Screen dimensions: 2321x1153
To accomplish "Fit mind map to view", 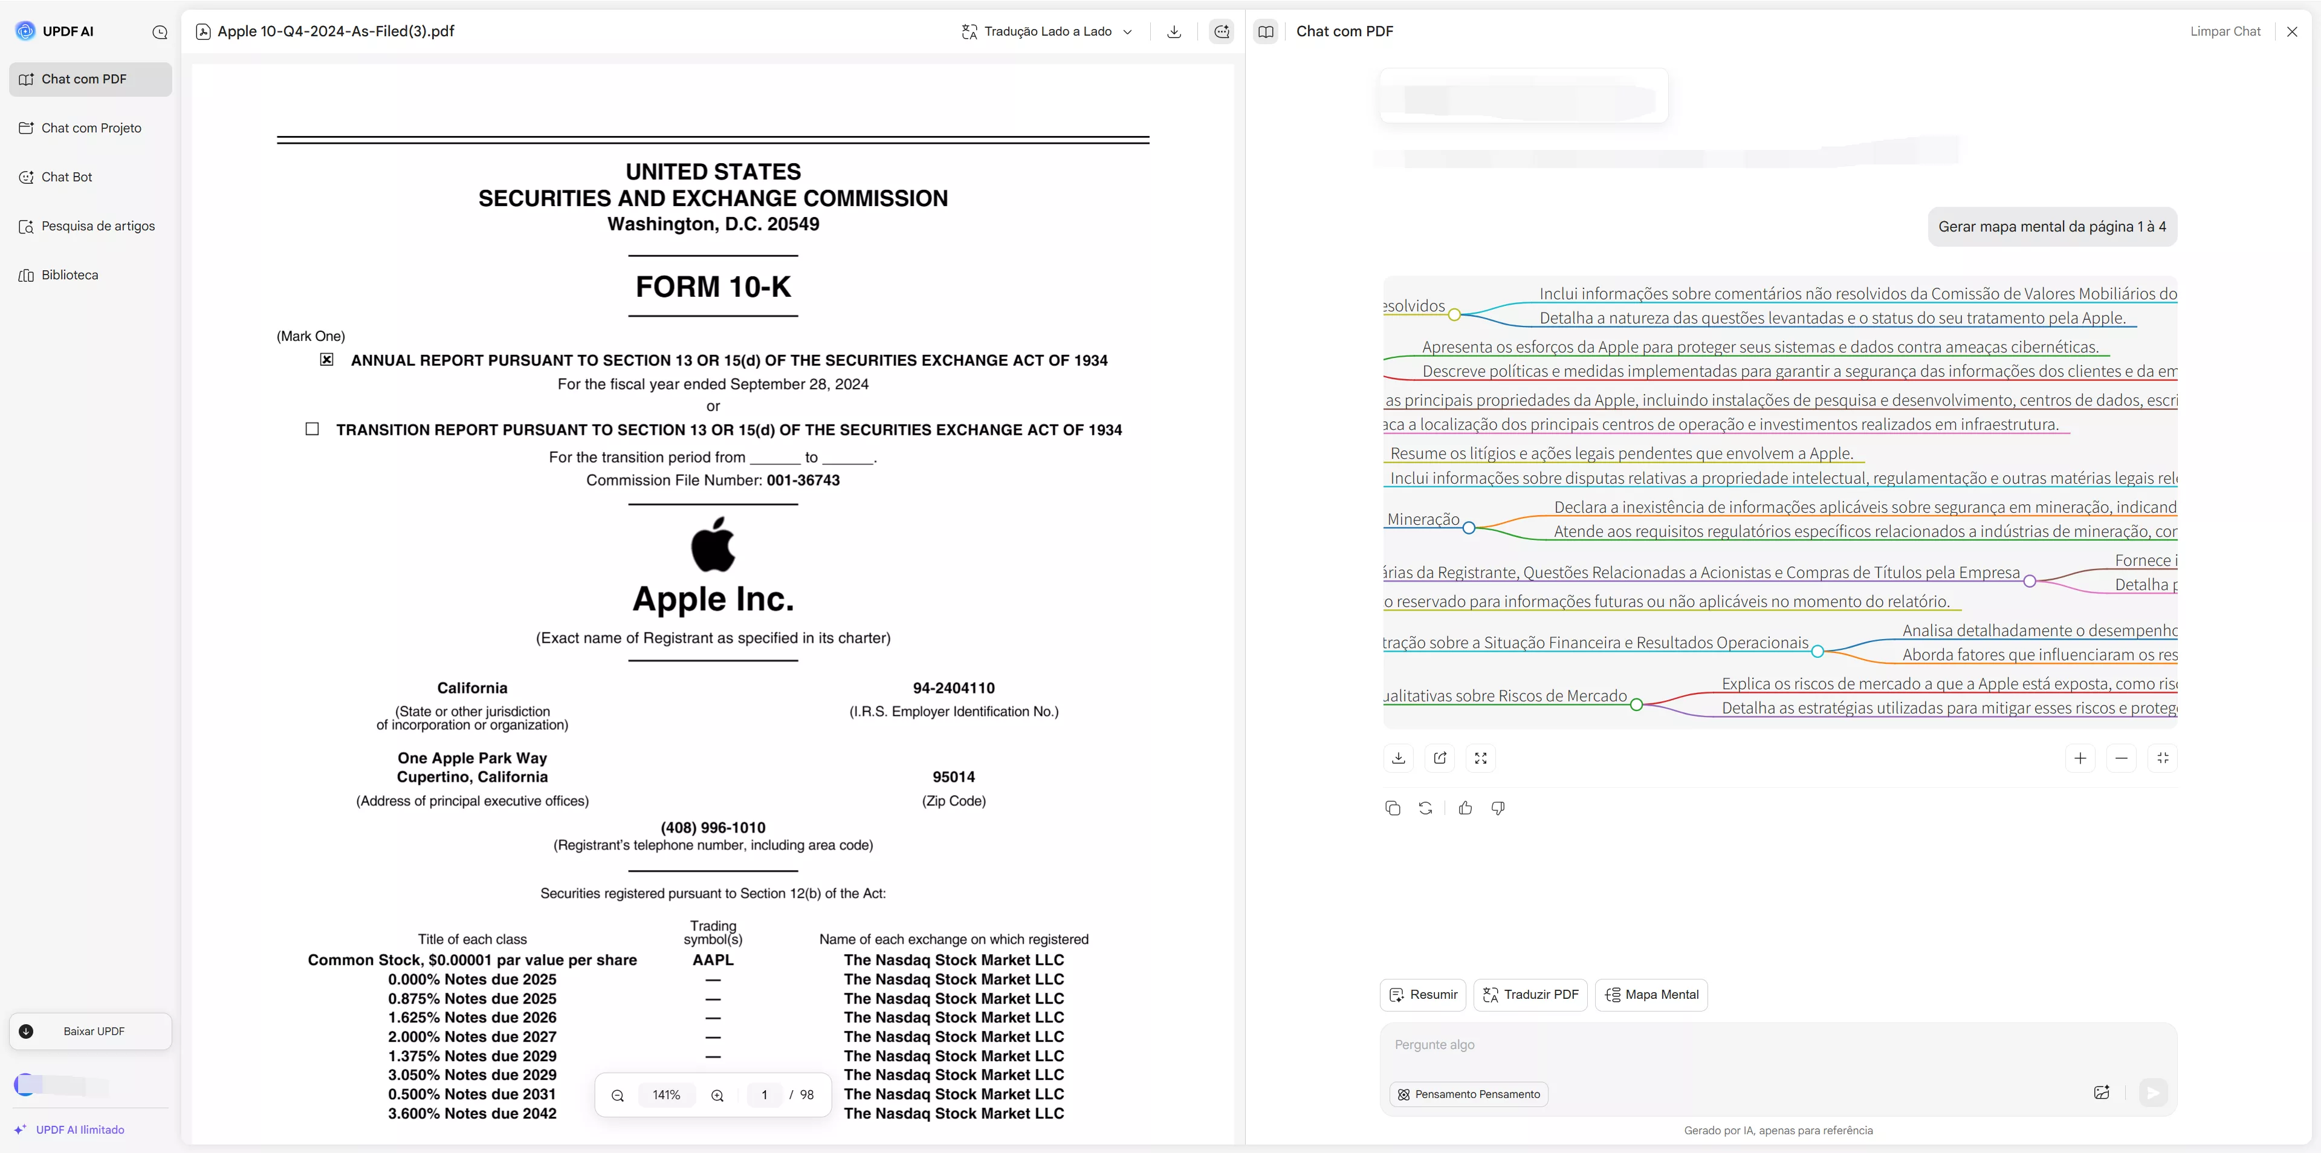I will point(2163,758).
